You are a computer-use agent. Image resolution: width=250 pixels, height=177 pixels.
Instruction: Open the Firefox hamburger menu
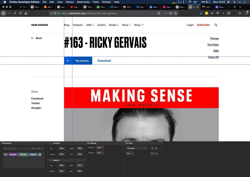pyautogui.click(x=247, y=13)
